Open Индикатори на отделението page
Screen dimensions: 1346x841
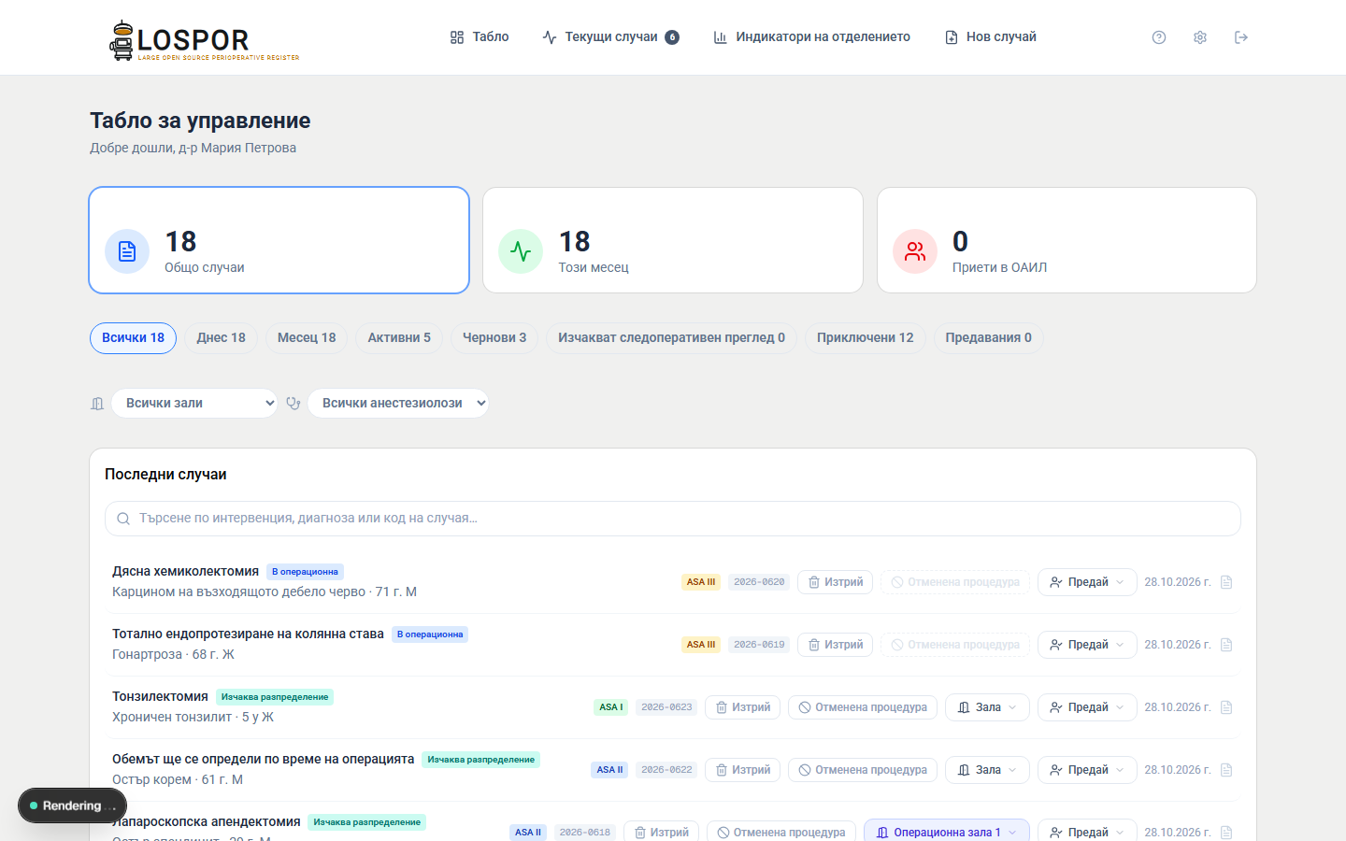click(x=811, y=37)
